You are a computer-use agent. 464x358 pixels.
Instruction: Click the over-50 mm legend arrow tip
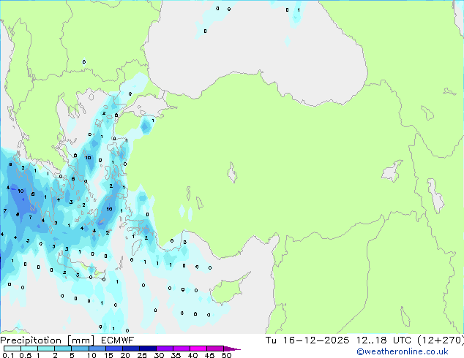tap(232, 349)
